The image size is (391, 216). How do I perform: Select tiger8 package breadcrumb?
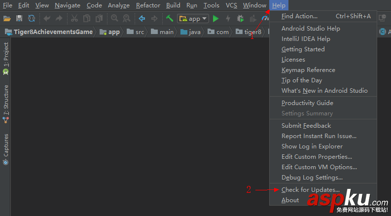(249, 32)
